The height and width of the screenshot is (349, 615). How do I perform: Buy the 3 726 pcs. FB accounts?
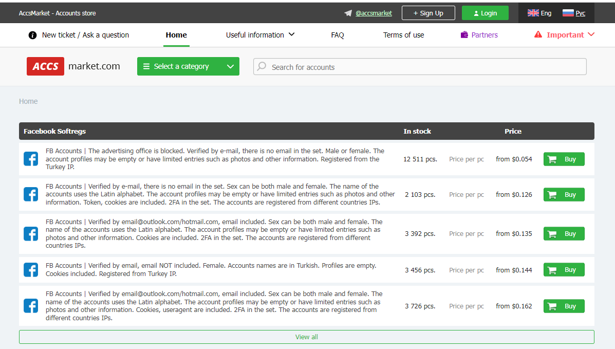pos(564,306)
